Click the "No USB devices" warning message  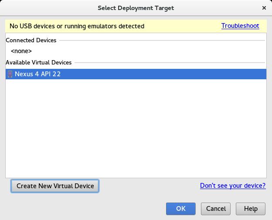(77, 26)
